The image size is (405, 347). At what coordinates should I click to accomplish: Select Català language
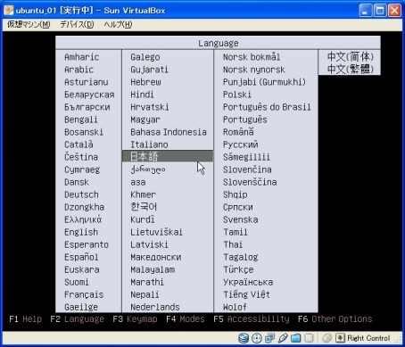(79, 145)
